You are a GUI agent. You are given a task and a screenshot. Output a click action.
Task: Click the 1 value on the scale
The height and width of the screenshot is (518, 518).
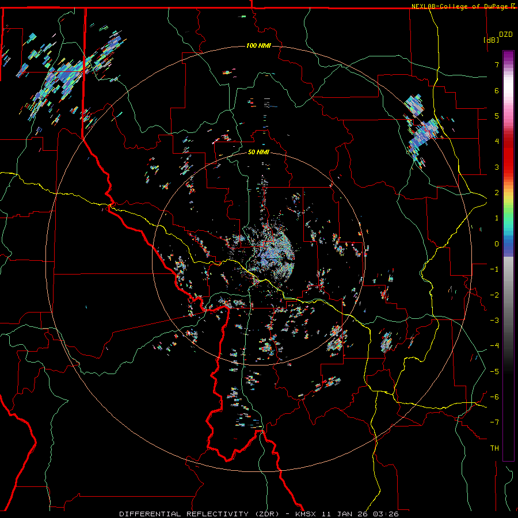(497, 218)
